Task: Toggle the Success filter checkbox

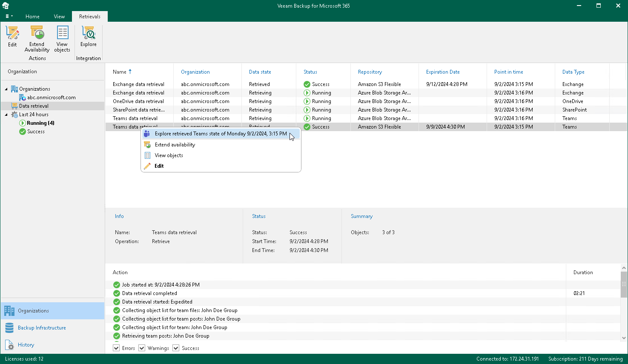Action: tap(176, 348)
